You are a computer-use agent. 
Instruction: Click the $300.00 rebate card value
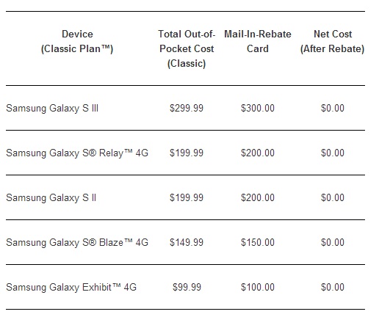point(258,108)
